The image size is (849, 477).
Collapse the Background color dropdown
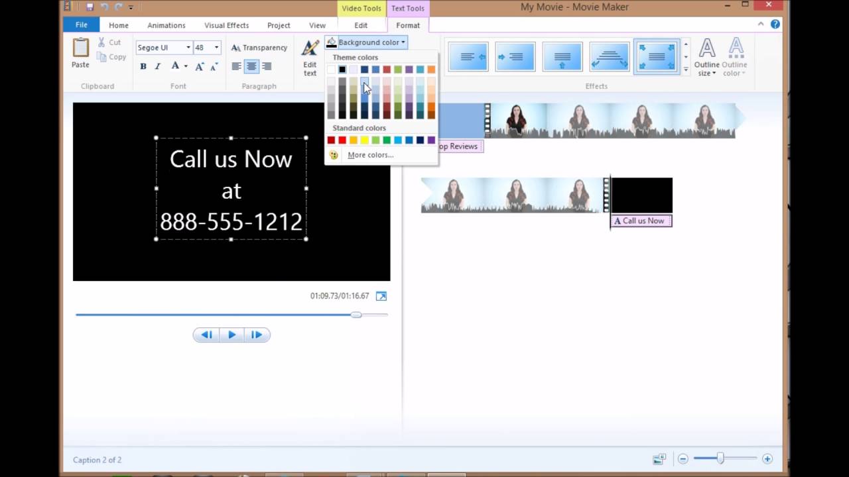tap(366, 42)
